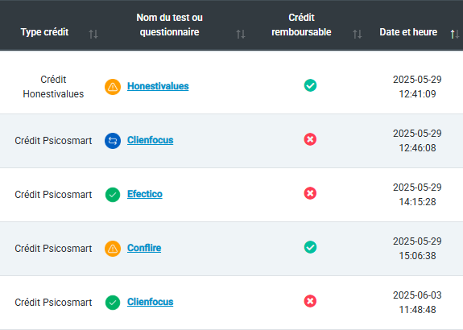
Task: Click the green checkmark icon beside Efectico
Action: tap(113, 195)
